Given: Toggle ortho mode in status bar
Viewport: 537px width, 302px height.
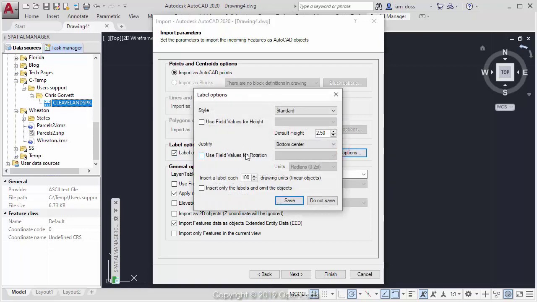Looking at the screenshot, I should click(x=341, y=294).
